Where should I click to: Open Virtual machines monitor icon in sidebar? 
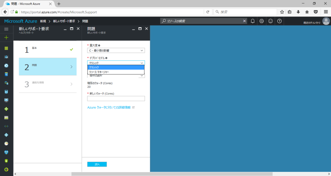(x=6, y=100)
